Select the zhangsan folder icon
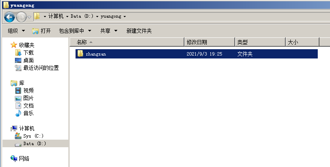330x167 pixels. click(80, 54)
